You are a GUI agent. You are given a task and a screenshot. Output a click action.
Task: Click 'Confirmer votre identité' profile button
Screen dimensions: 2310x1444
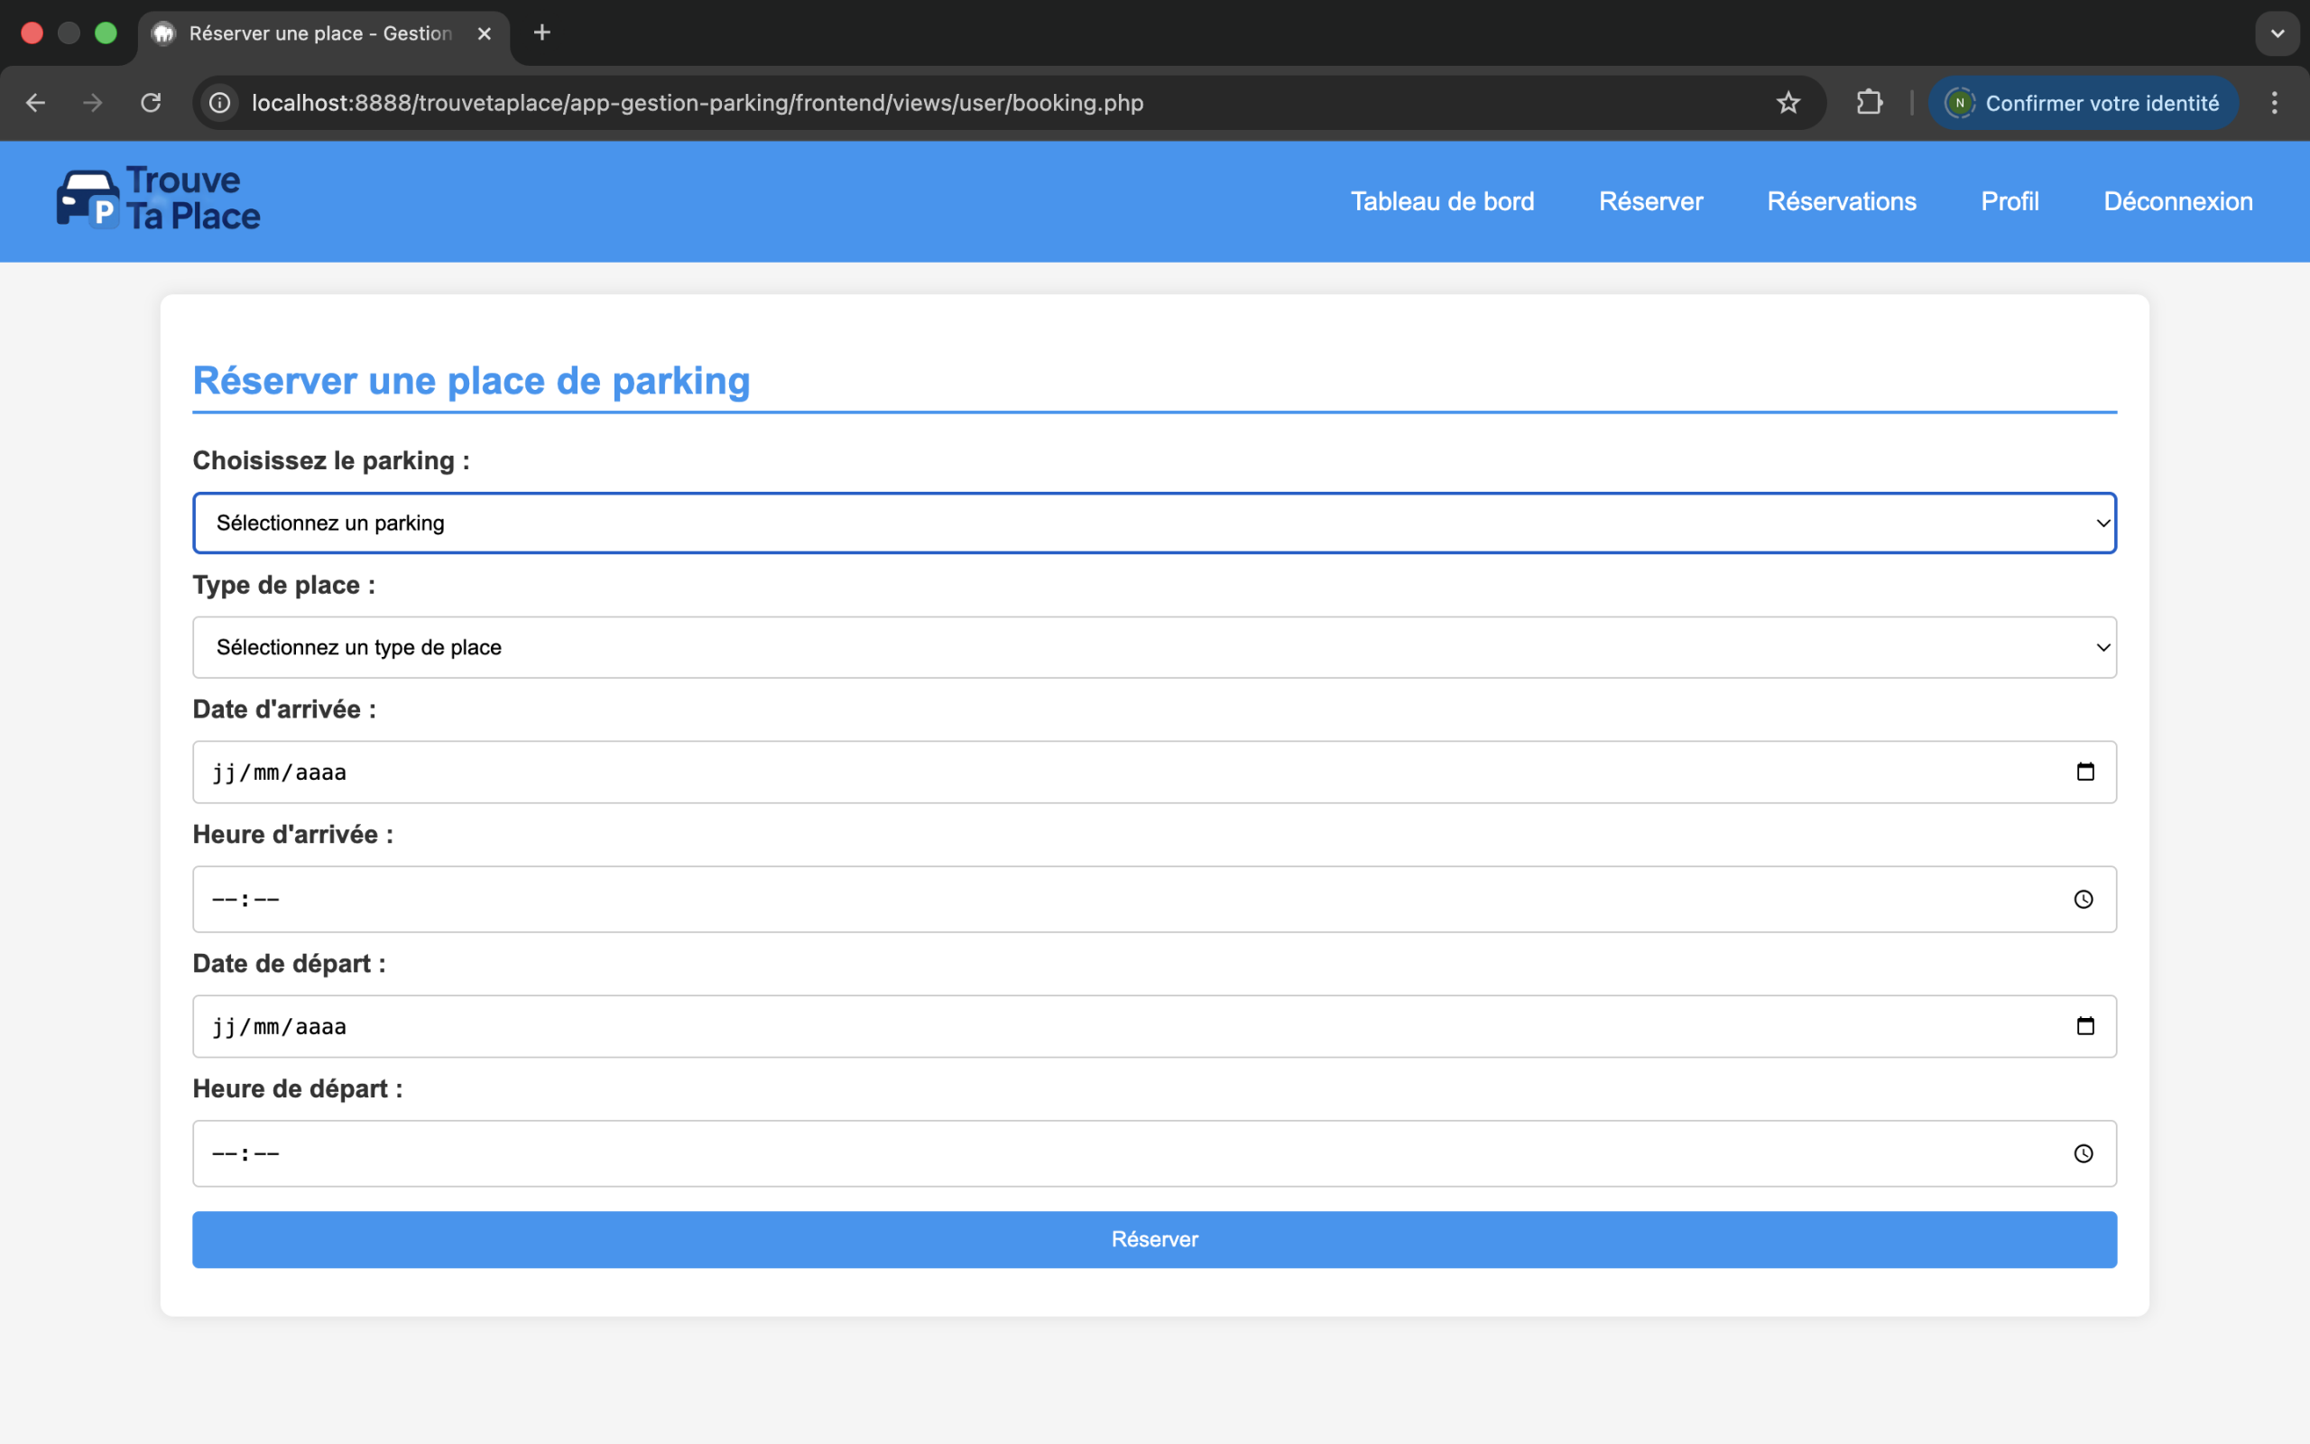[x=2083, y=103]
